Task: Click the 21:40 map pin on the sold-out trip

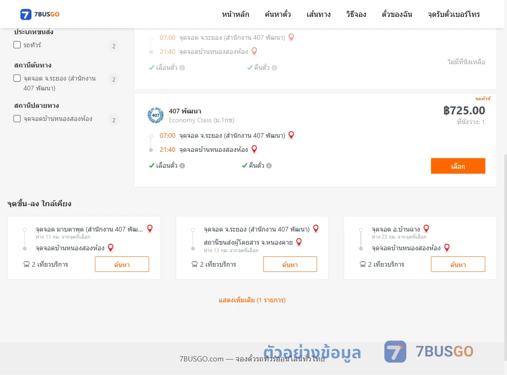Action: tap(254, 51)
